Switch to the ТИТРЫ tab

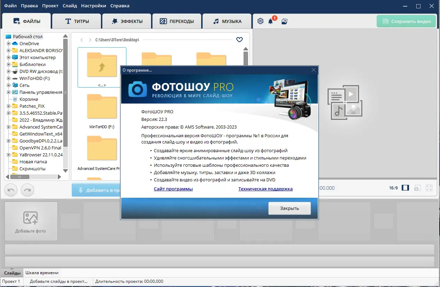pyautogui.click(x=77, y=21)
